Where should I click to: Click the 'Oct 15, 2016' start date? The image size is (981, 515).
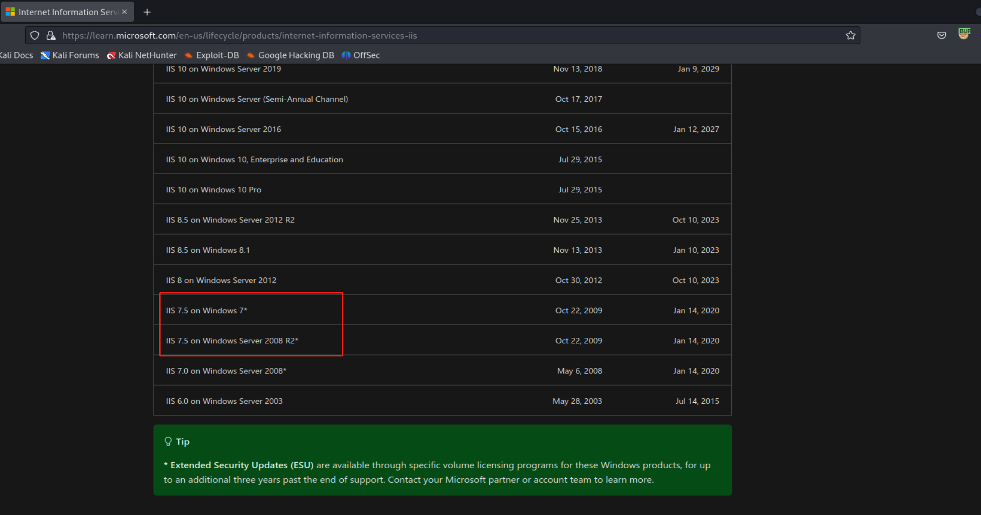[579, 129]
